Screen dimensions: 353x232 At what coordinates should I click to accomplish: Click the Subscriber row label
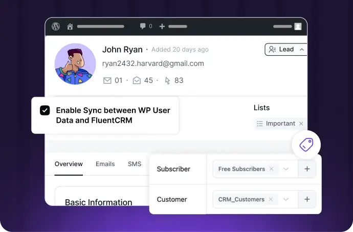pos(173,169)
